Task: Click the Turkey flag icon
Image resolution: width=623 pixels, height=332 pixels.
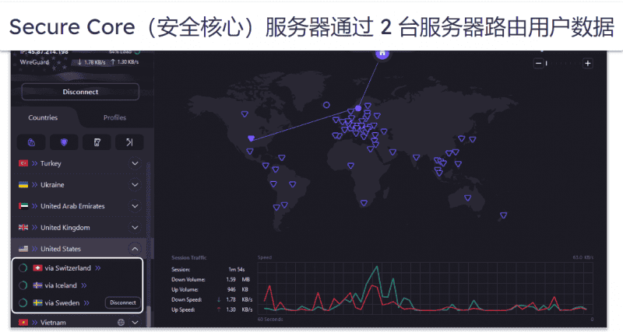Action: 23,163
